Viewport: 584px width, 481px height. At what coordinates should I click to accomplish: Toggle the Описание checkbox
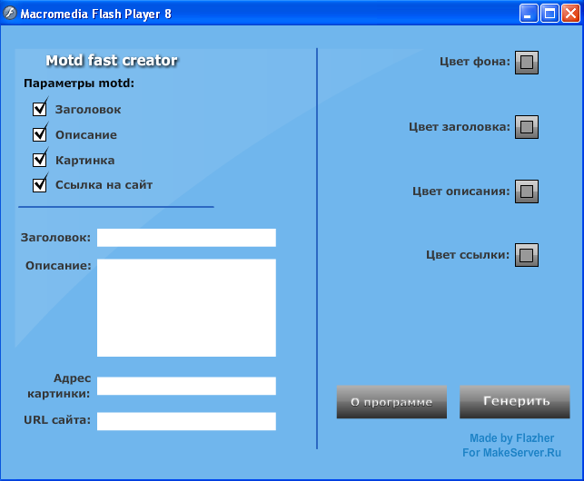pyautogui.click(x=39, y=134)
